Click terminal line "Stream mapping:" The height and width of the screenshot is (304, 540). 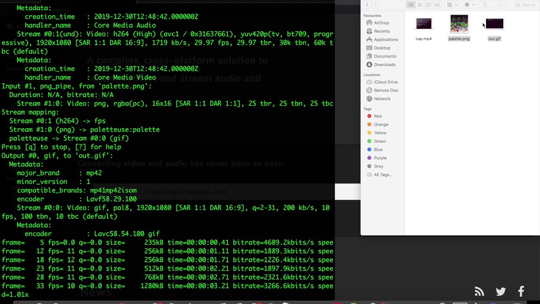coord(30,112)
